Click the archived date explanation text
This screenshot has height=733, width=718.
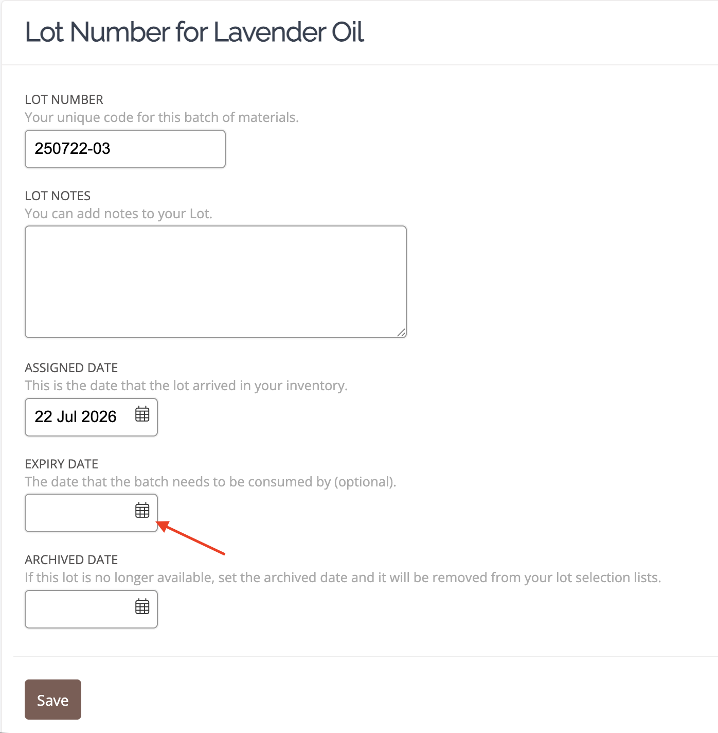pos(343,578)
